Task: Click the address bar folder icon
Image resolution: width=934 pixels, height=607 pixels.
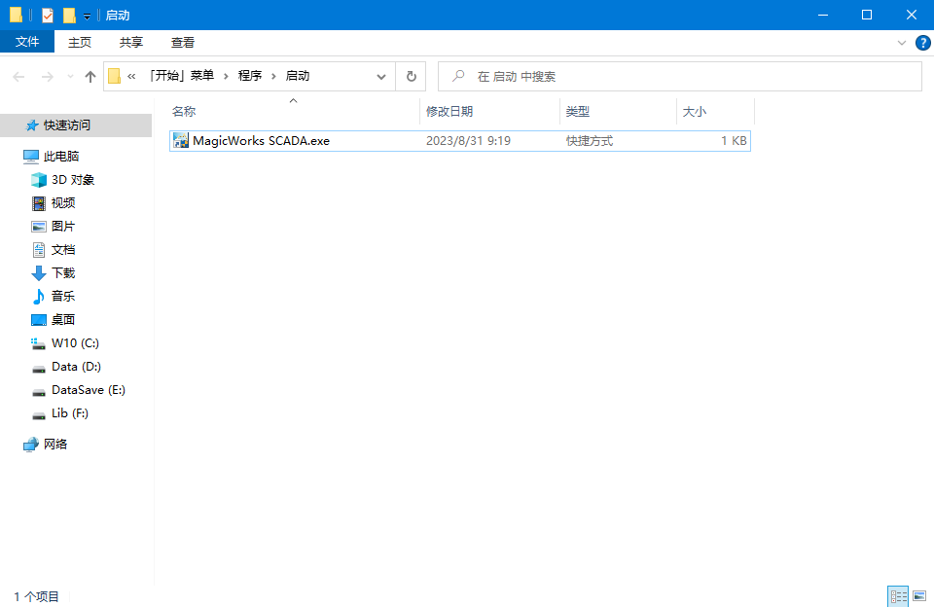Action: 115,76
